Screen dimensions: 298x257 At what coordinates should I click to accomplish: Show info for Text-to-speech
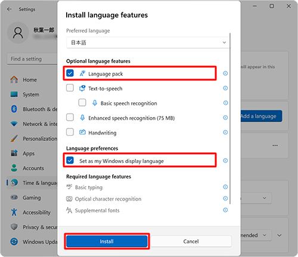tap(225, 88)
